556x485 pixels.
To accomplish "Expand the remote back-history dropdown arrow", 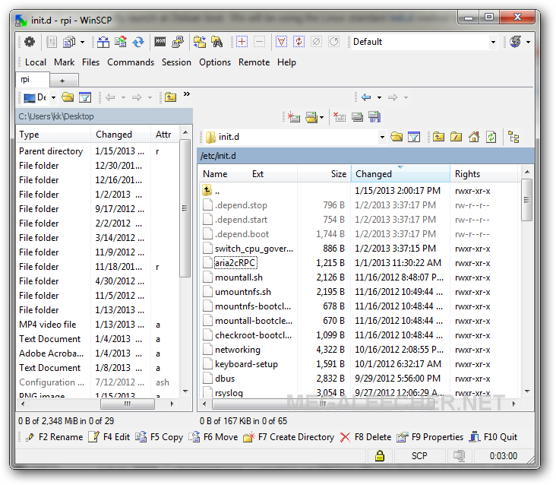I will tap(379, 97).
